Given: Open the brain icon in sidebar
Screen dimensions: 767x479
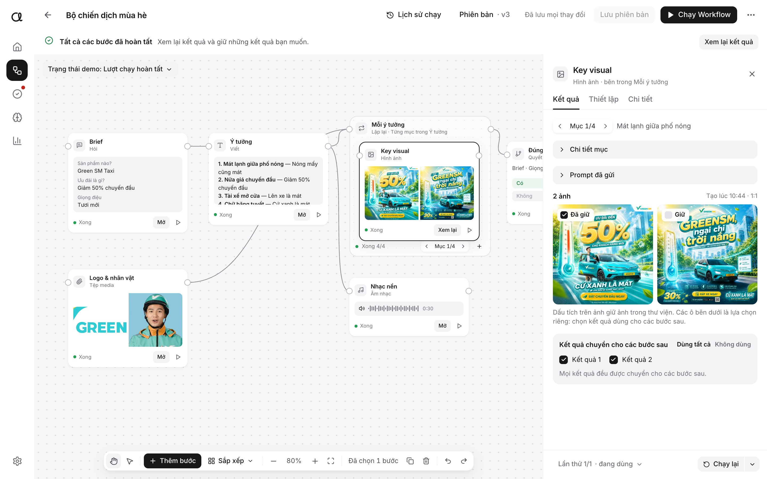Looking at the screenshot, I should tap(17, 118).
